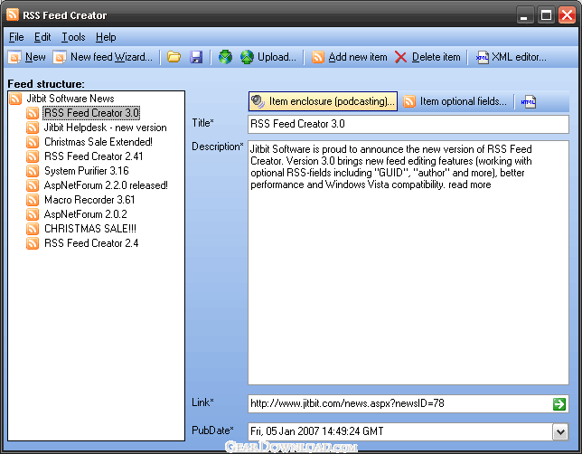
Task: Expand the PubDate dropdown arrow
Action: click(560, 431)
